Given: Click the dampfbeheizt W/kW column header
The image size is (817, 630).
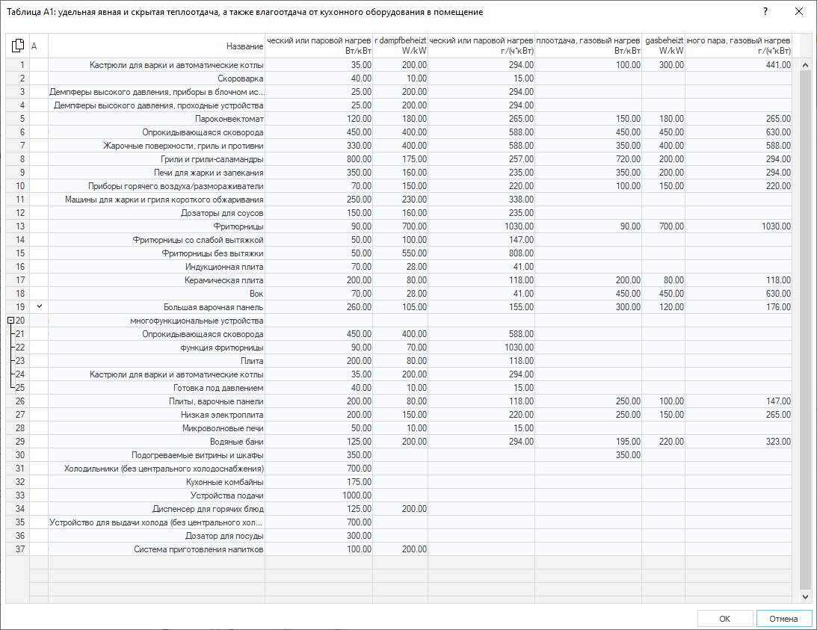Looking at the screenshot, I should click(400, 46).
